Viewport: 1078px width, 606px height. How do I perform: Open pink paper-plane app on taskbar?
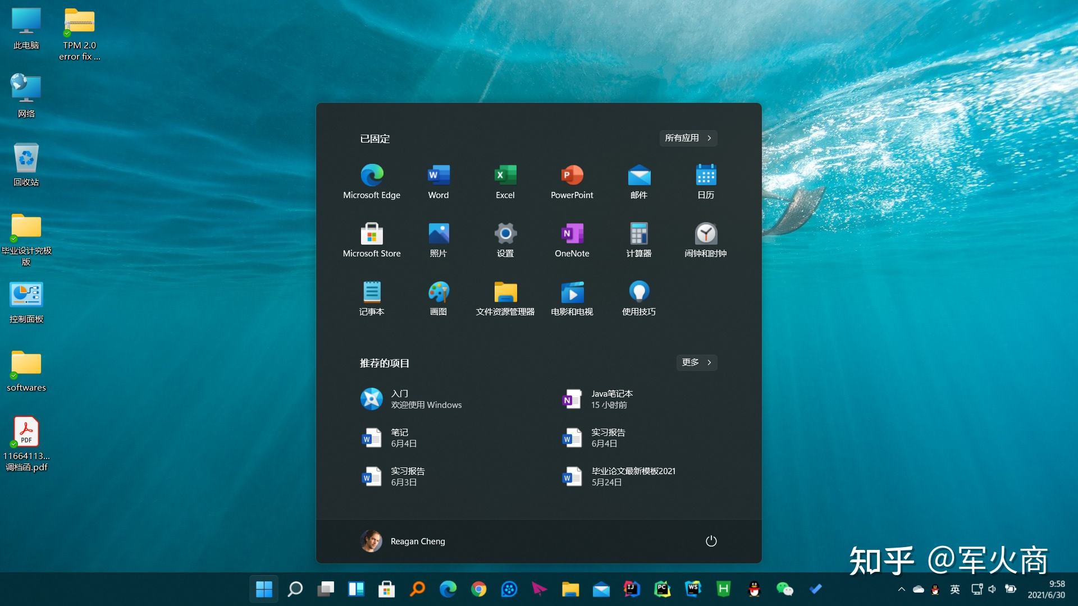(x=540, y=589)
